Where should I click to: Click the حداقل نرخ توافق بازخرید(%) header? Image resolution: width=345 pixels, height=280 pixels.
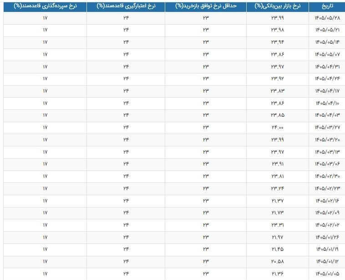click(206, 7)
